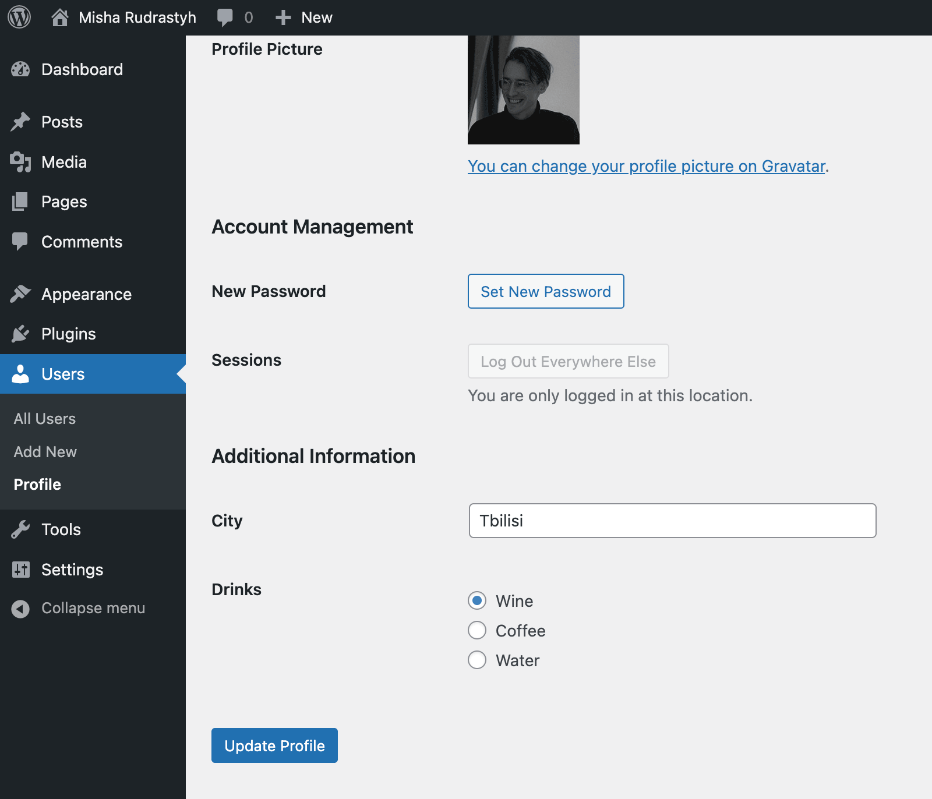Open Comments via the speech bubble icon
932x799 pixels.
[x=20, y=242]
